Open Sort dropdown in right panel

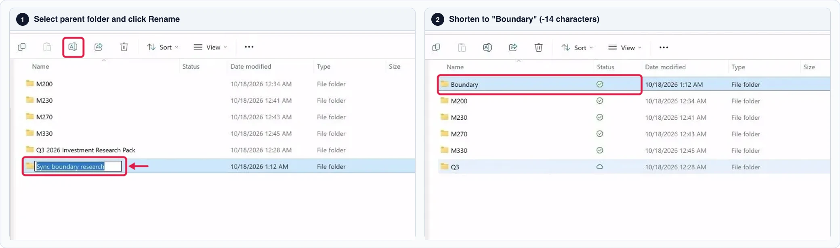tap(577, 48)
